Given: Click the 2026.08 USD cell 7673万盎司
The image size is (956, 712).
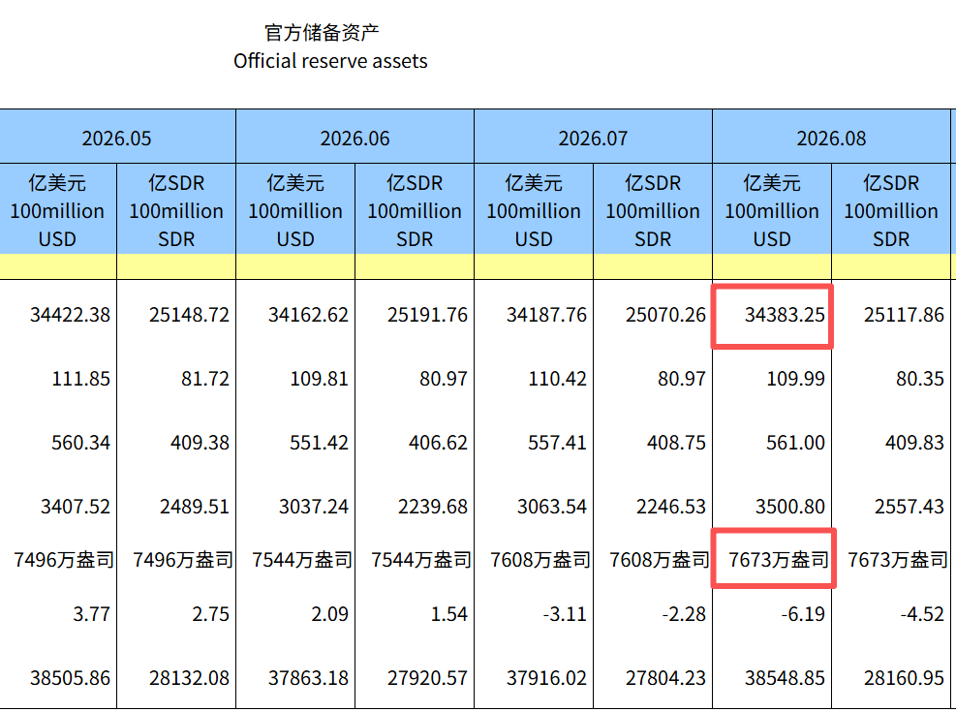Looking at the screenshot, I should pyautogui.click(x=779, y=560).
